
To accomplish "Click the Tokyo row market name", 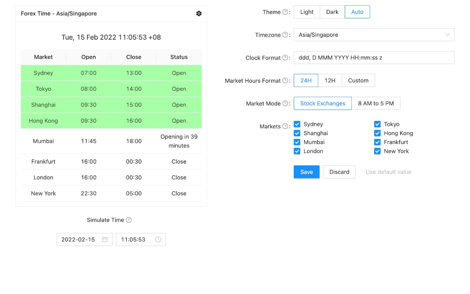I will [x=43, y=89].
